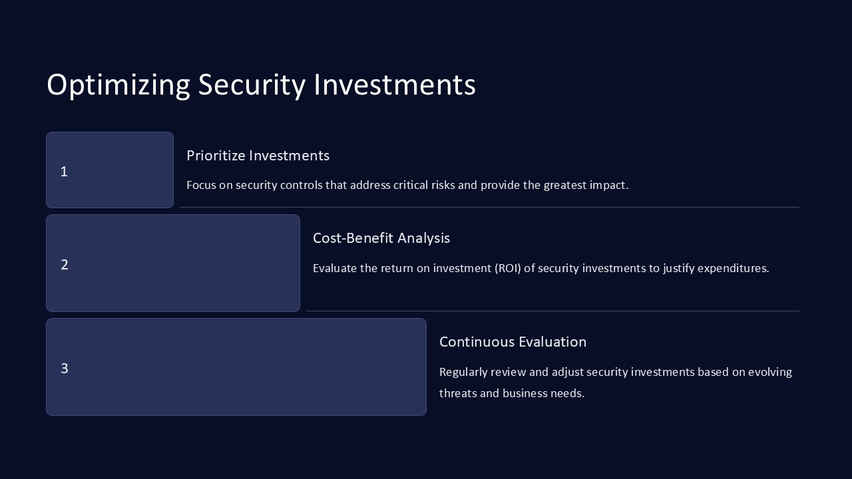Click the word 'Optimizing' in the title

[x=118, y=85]
